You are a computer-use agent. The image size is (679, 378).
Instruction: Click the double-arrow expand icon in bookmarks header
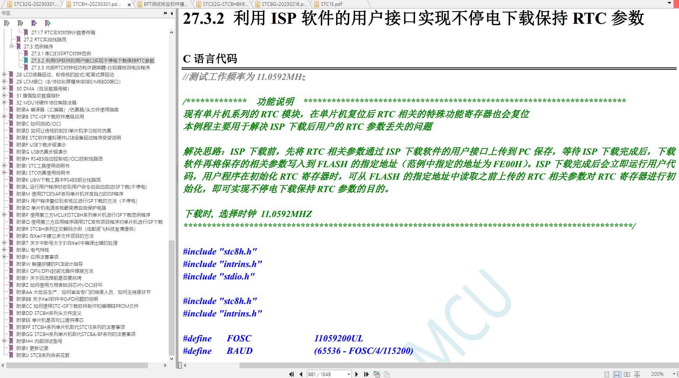point(166,13)
